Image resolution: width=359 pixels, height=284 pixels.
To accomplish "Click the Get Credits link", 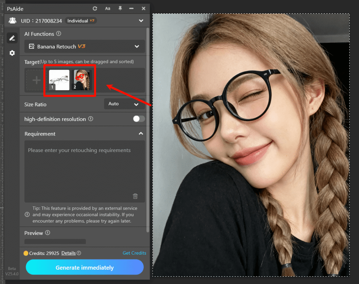I will (134, 253).
